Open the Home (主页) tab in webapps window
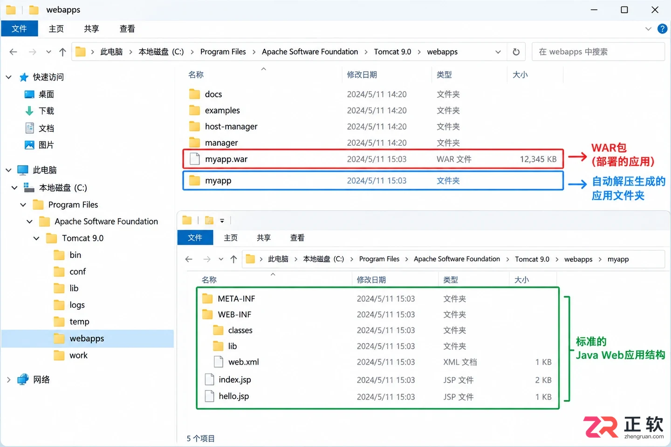Screen dimensions: 671x447 point(56,29)
